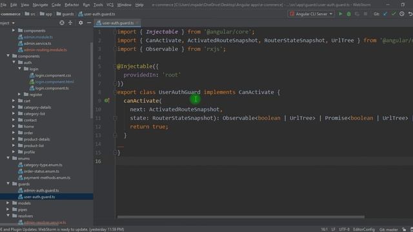Image resolution: width=413 pixels, height=232 pixels.
Task: Open the Tools menu
Action: (x=98, y=5)
